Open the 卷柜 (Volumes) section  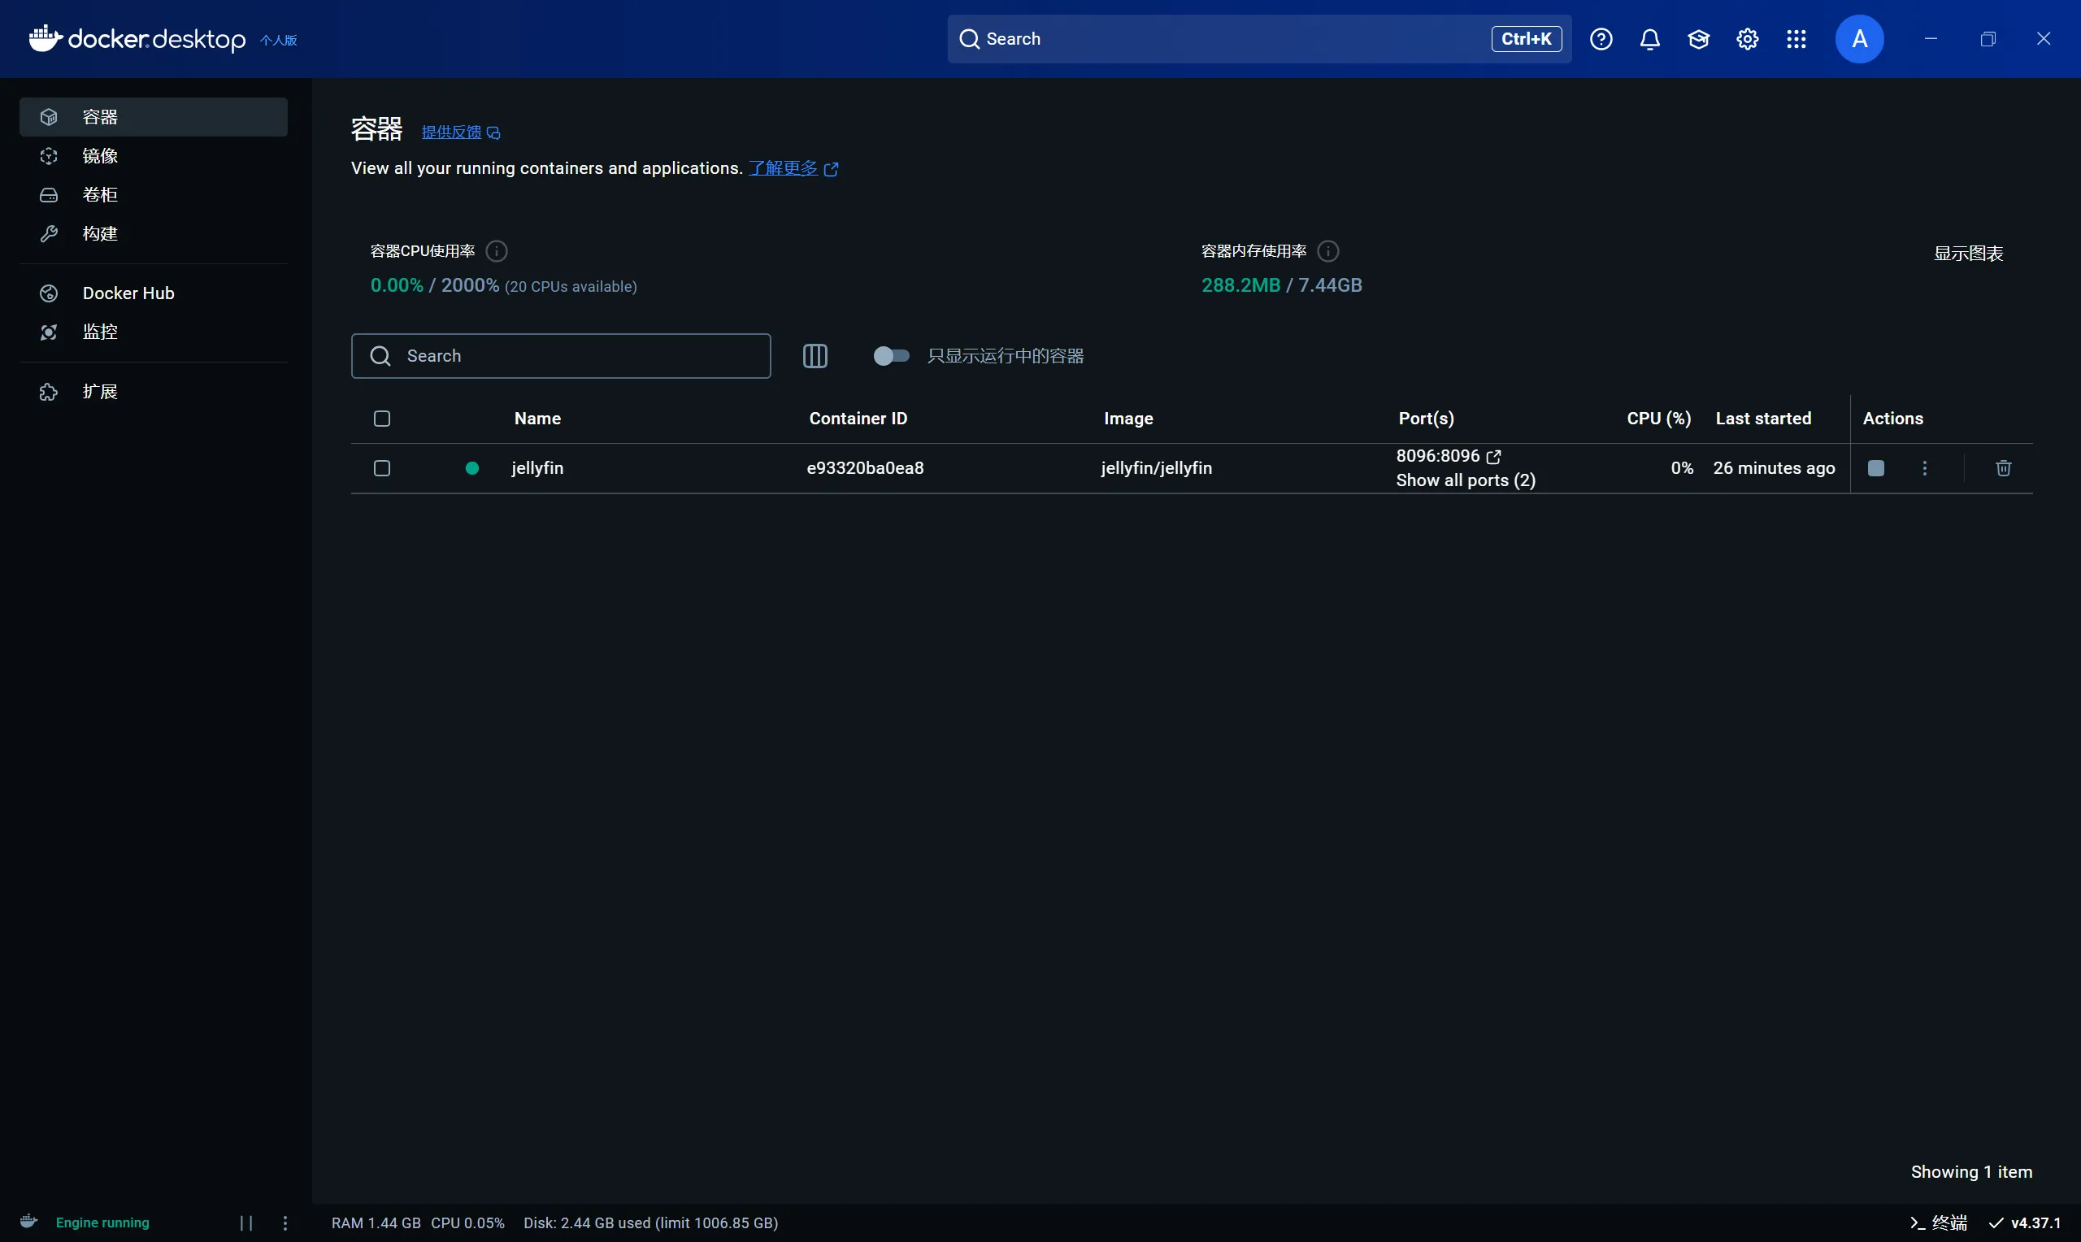coord(99,194)
